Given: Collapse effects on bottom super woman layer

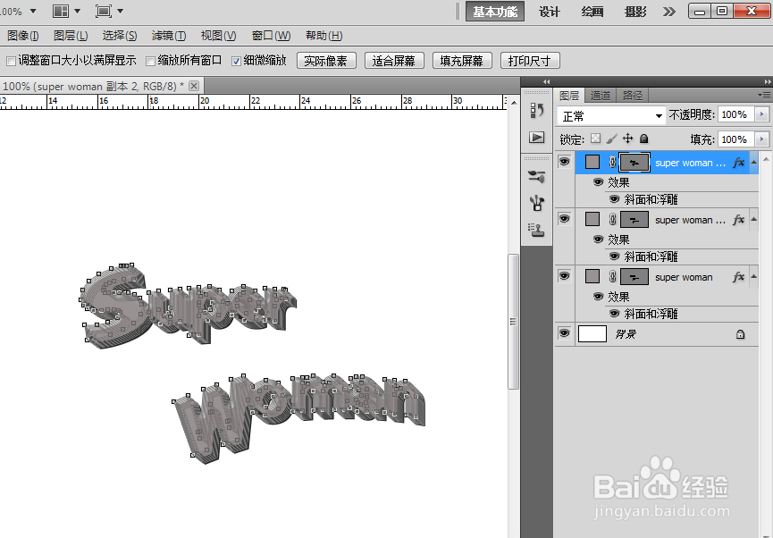Looking at the screenshot, I should tap(753, 277).
